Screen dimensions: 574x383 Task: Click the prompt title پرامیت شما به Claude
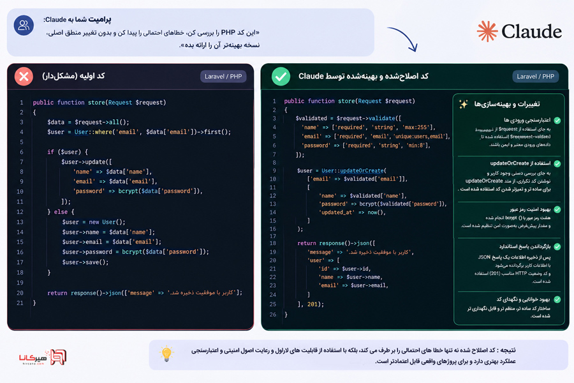click(x=77, y=19)
